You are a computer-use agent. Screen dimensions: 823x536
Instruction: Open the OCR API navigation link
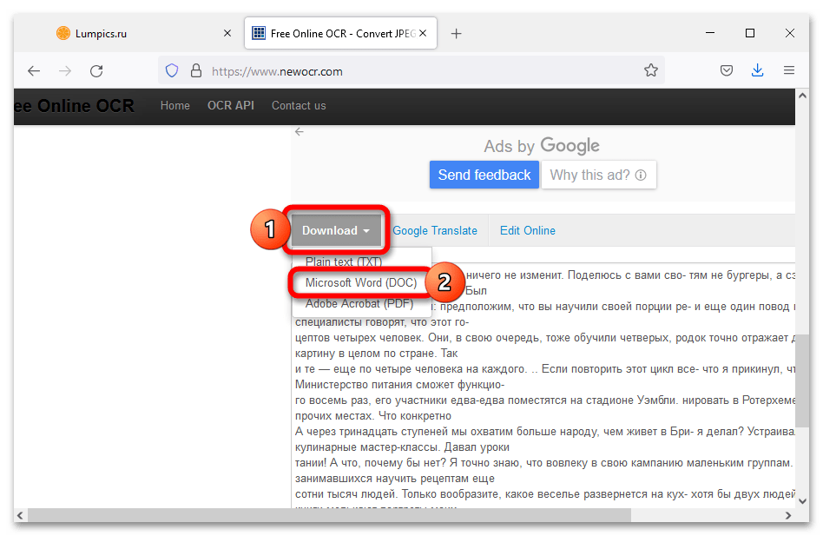pyautogui.click(x=231, y=105)
